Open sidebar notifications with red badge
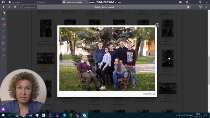210x118 pixels. 3,25
